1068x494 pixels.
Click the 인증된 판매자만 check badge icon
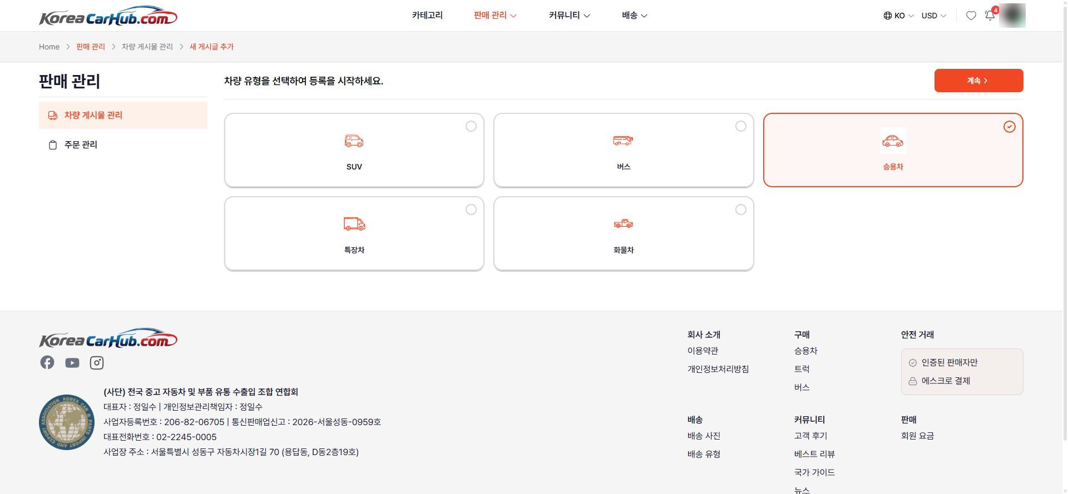tap(912, 363)
